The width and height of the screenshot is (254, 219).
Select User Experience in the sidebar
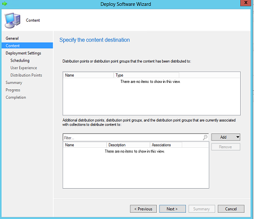coord(23,68)
